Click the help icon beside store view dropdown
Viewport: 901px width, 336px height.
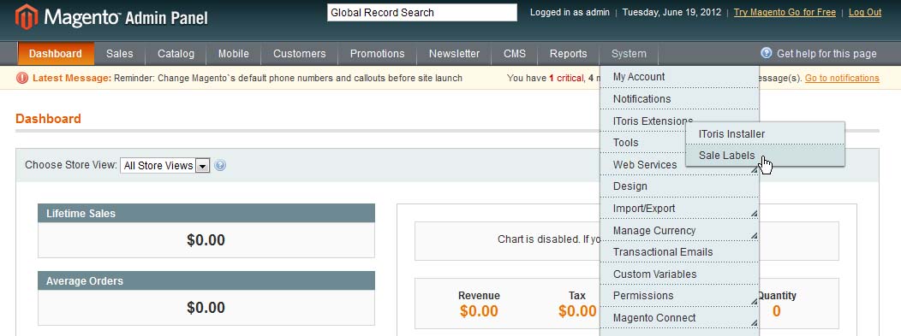220,165
